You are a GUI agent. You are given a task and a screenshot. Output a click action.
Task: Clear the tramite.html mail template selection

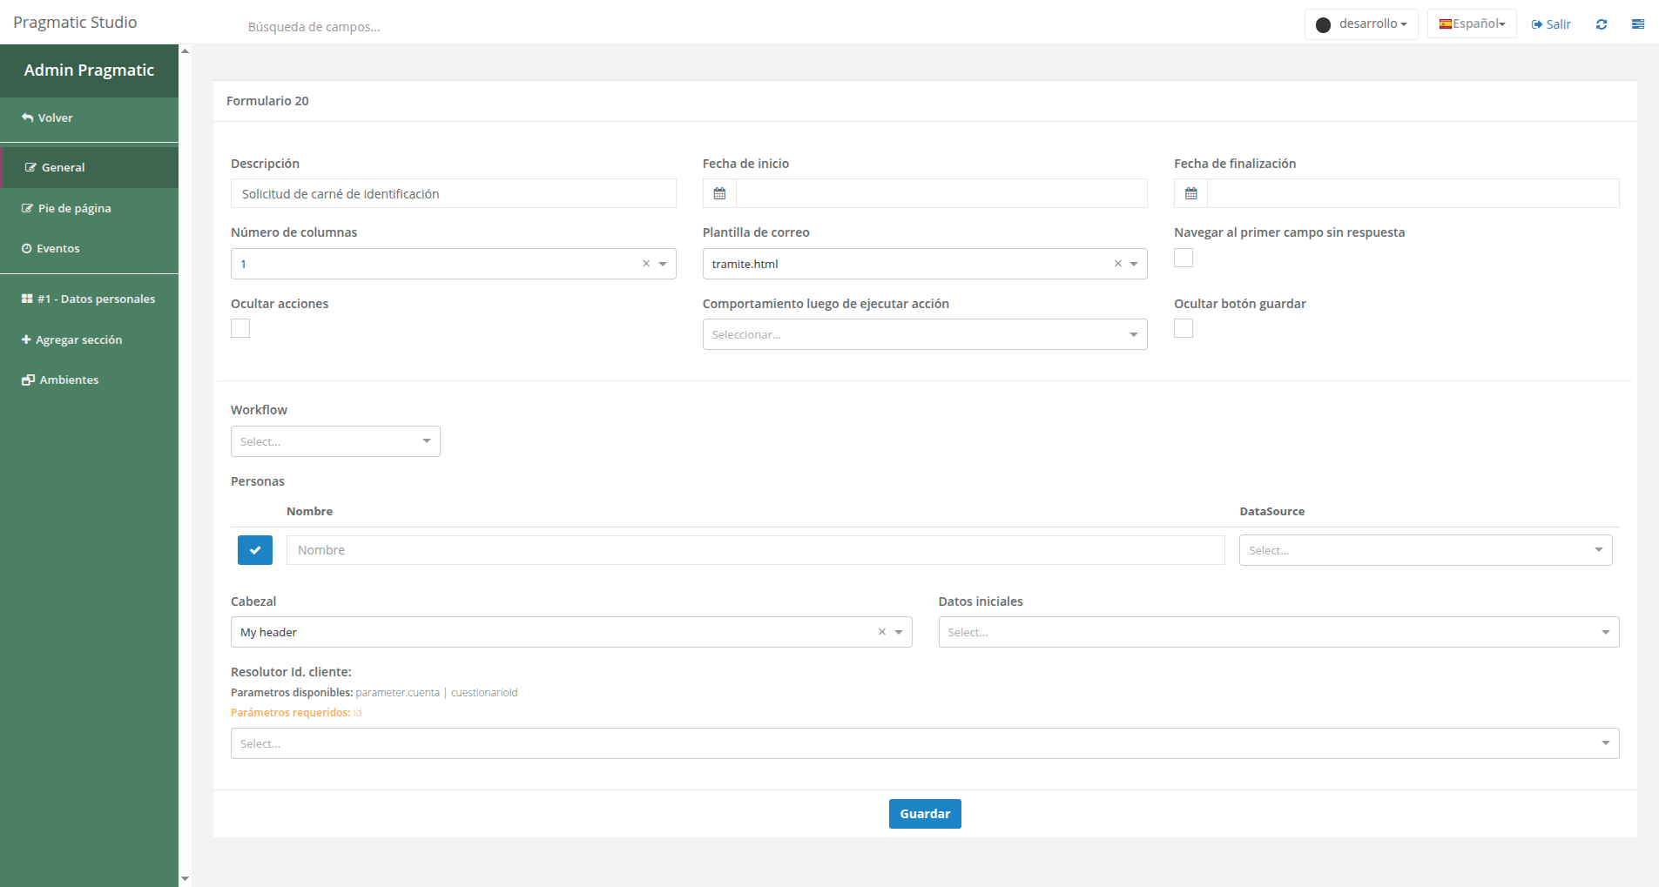pos(1117,264)
